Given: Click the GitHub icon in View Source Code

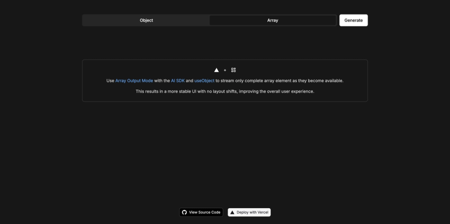Looking at the screenshot, I should coord(184,212).
